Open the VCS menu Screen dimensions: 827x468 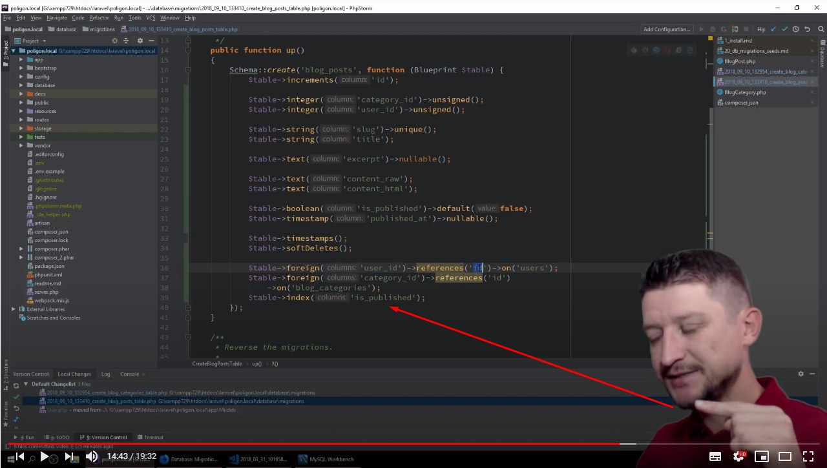[151, 18]
